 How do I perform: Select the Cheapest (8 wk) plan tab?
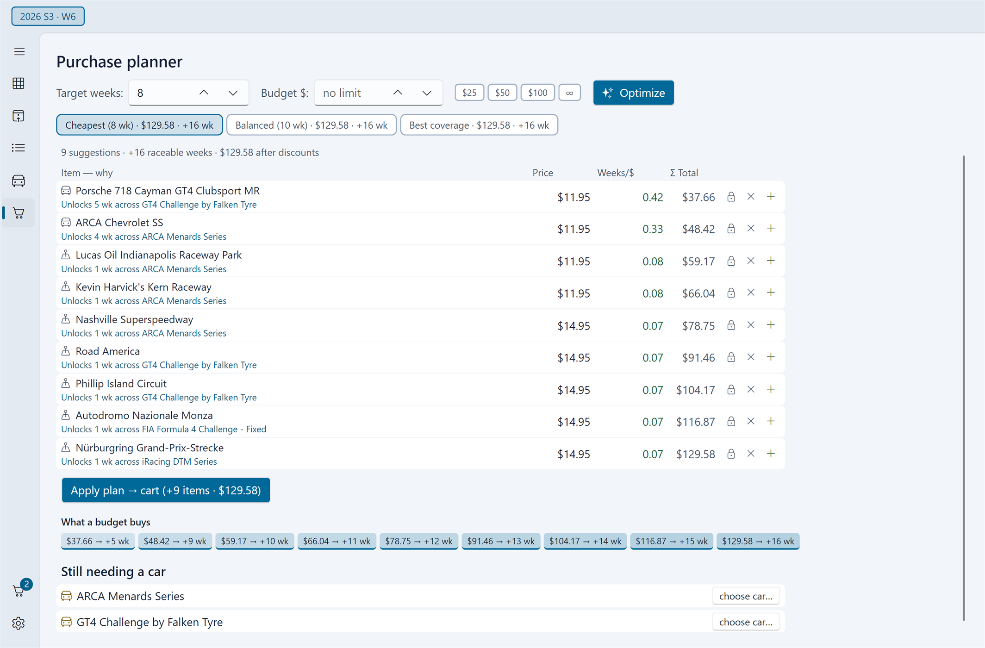coord(139,125)
